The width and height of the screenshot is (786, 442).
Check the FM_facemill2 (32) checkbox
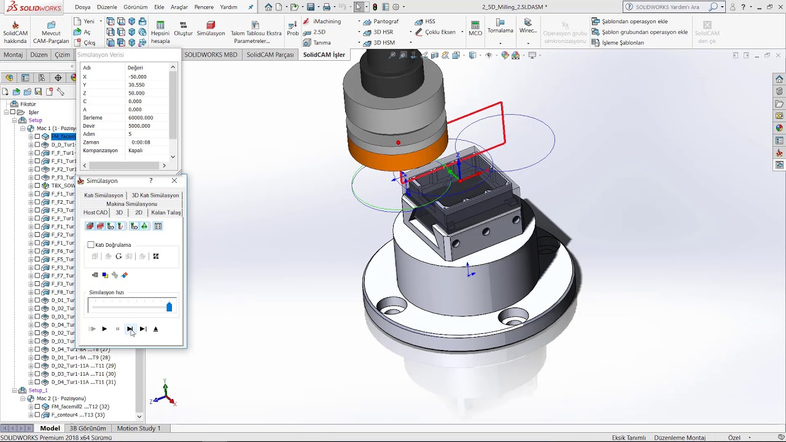click(x=37, y=406)
